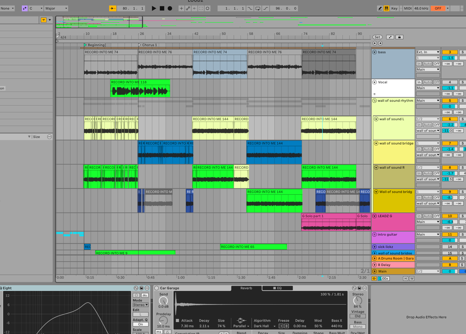Open the EQ Eight Mode Stereo dropdown
The height and width of the screenshot is (334, 466).
(x=141, y=305)
